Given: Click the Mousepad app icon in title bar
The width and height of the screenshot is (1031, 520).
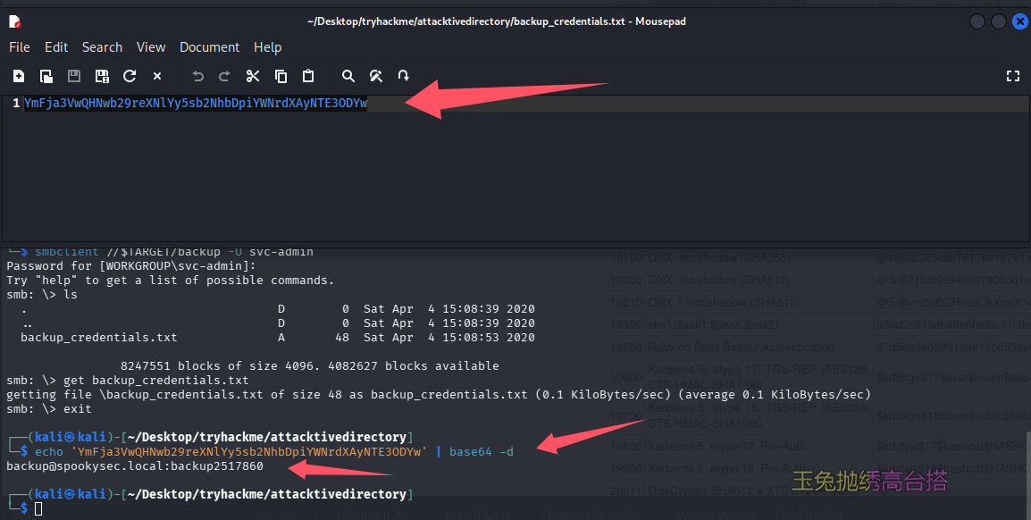Looking at the screenshot, I should pyautogui.click(x=14, y=21).
